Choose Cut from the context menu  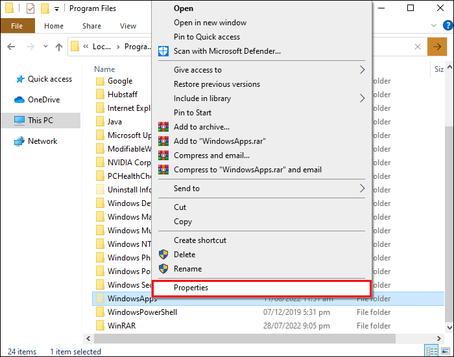[261, 207]
